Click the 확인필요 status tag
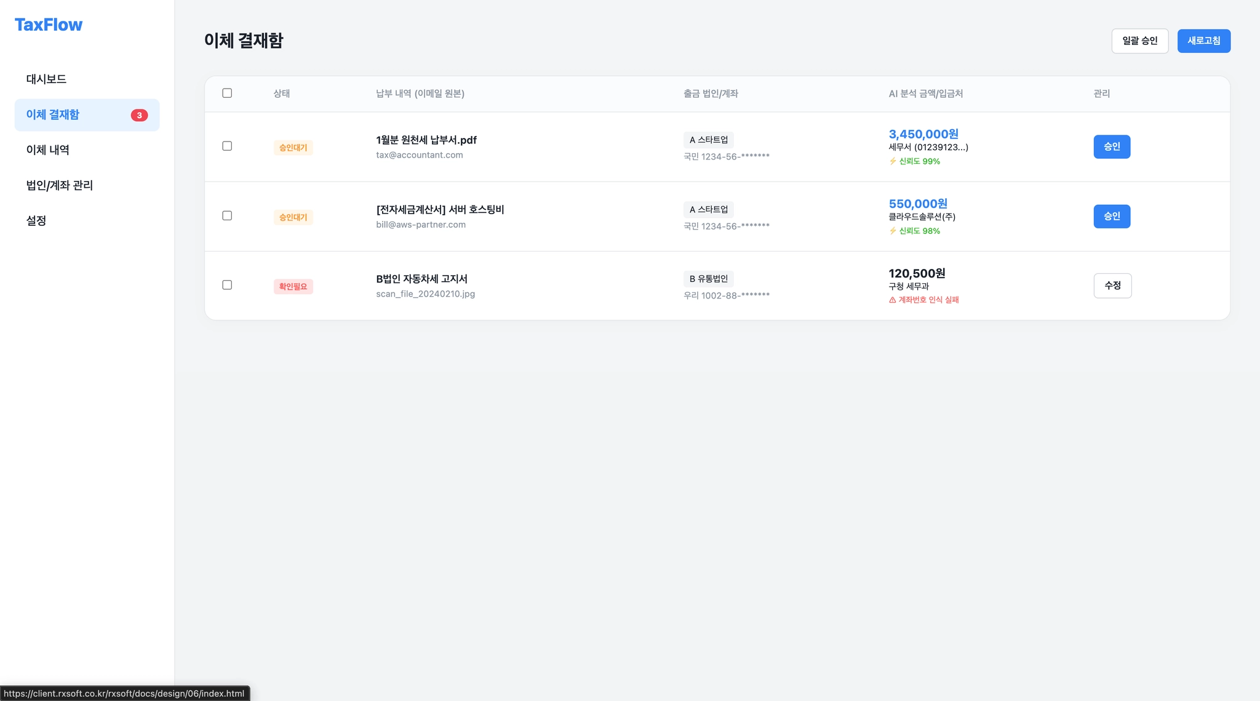 [293, 287]
